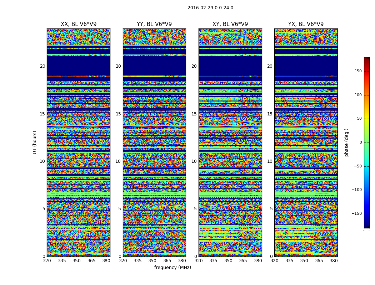Click the colorbar tick label '150'

point(358,71)
